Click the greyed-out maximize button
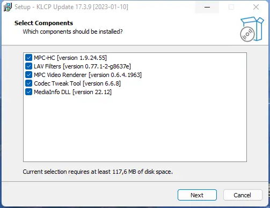Screen dimensions: 270x208 231,7
